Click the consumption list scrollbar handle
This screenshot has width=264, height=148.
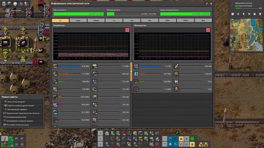(x=131, y=72)
